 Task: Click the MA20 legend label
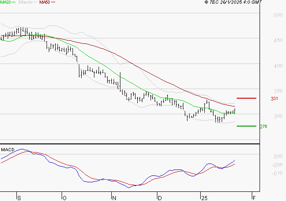(5, 2)
